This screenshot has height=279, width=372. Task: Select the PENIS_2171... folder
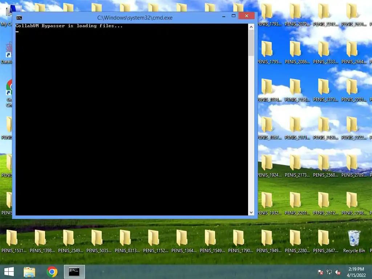coord(297,128)
